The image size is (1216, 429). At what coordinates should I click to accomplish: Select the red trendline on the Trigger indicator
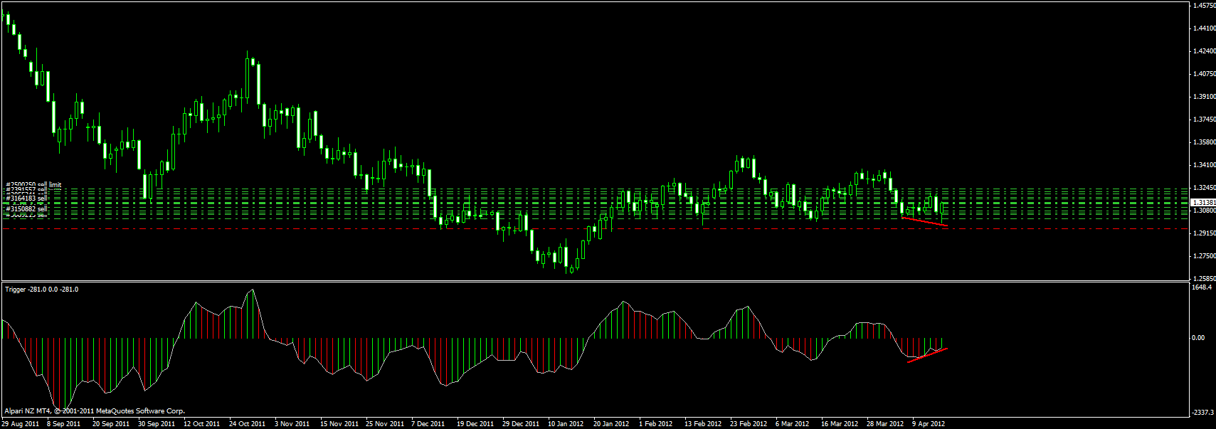pyautogui.click(x=927, y=355)
